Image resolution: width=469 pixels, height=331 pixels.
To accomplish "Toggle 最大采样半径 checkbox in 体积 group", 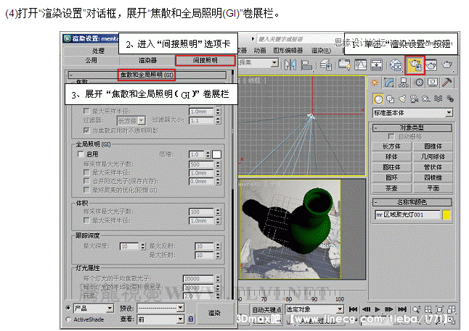I will click(86, 221).
